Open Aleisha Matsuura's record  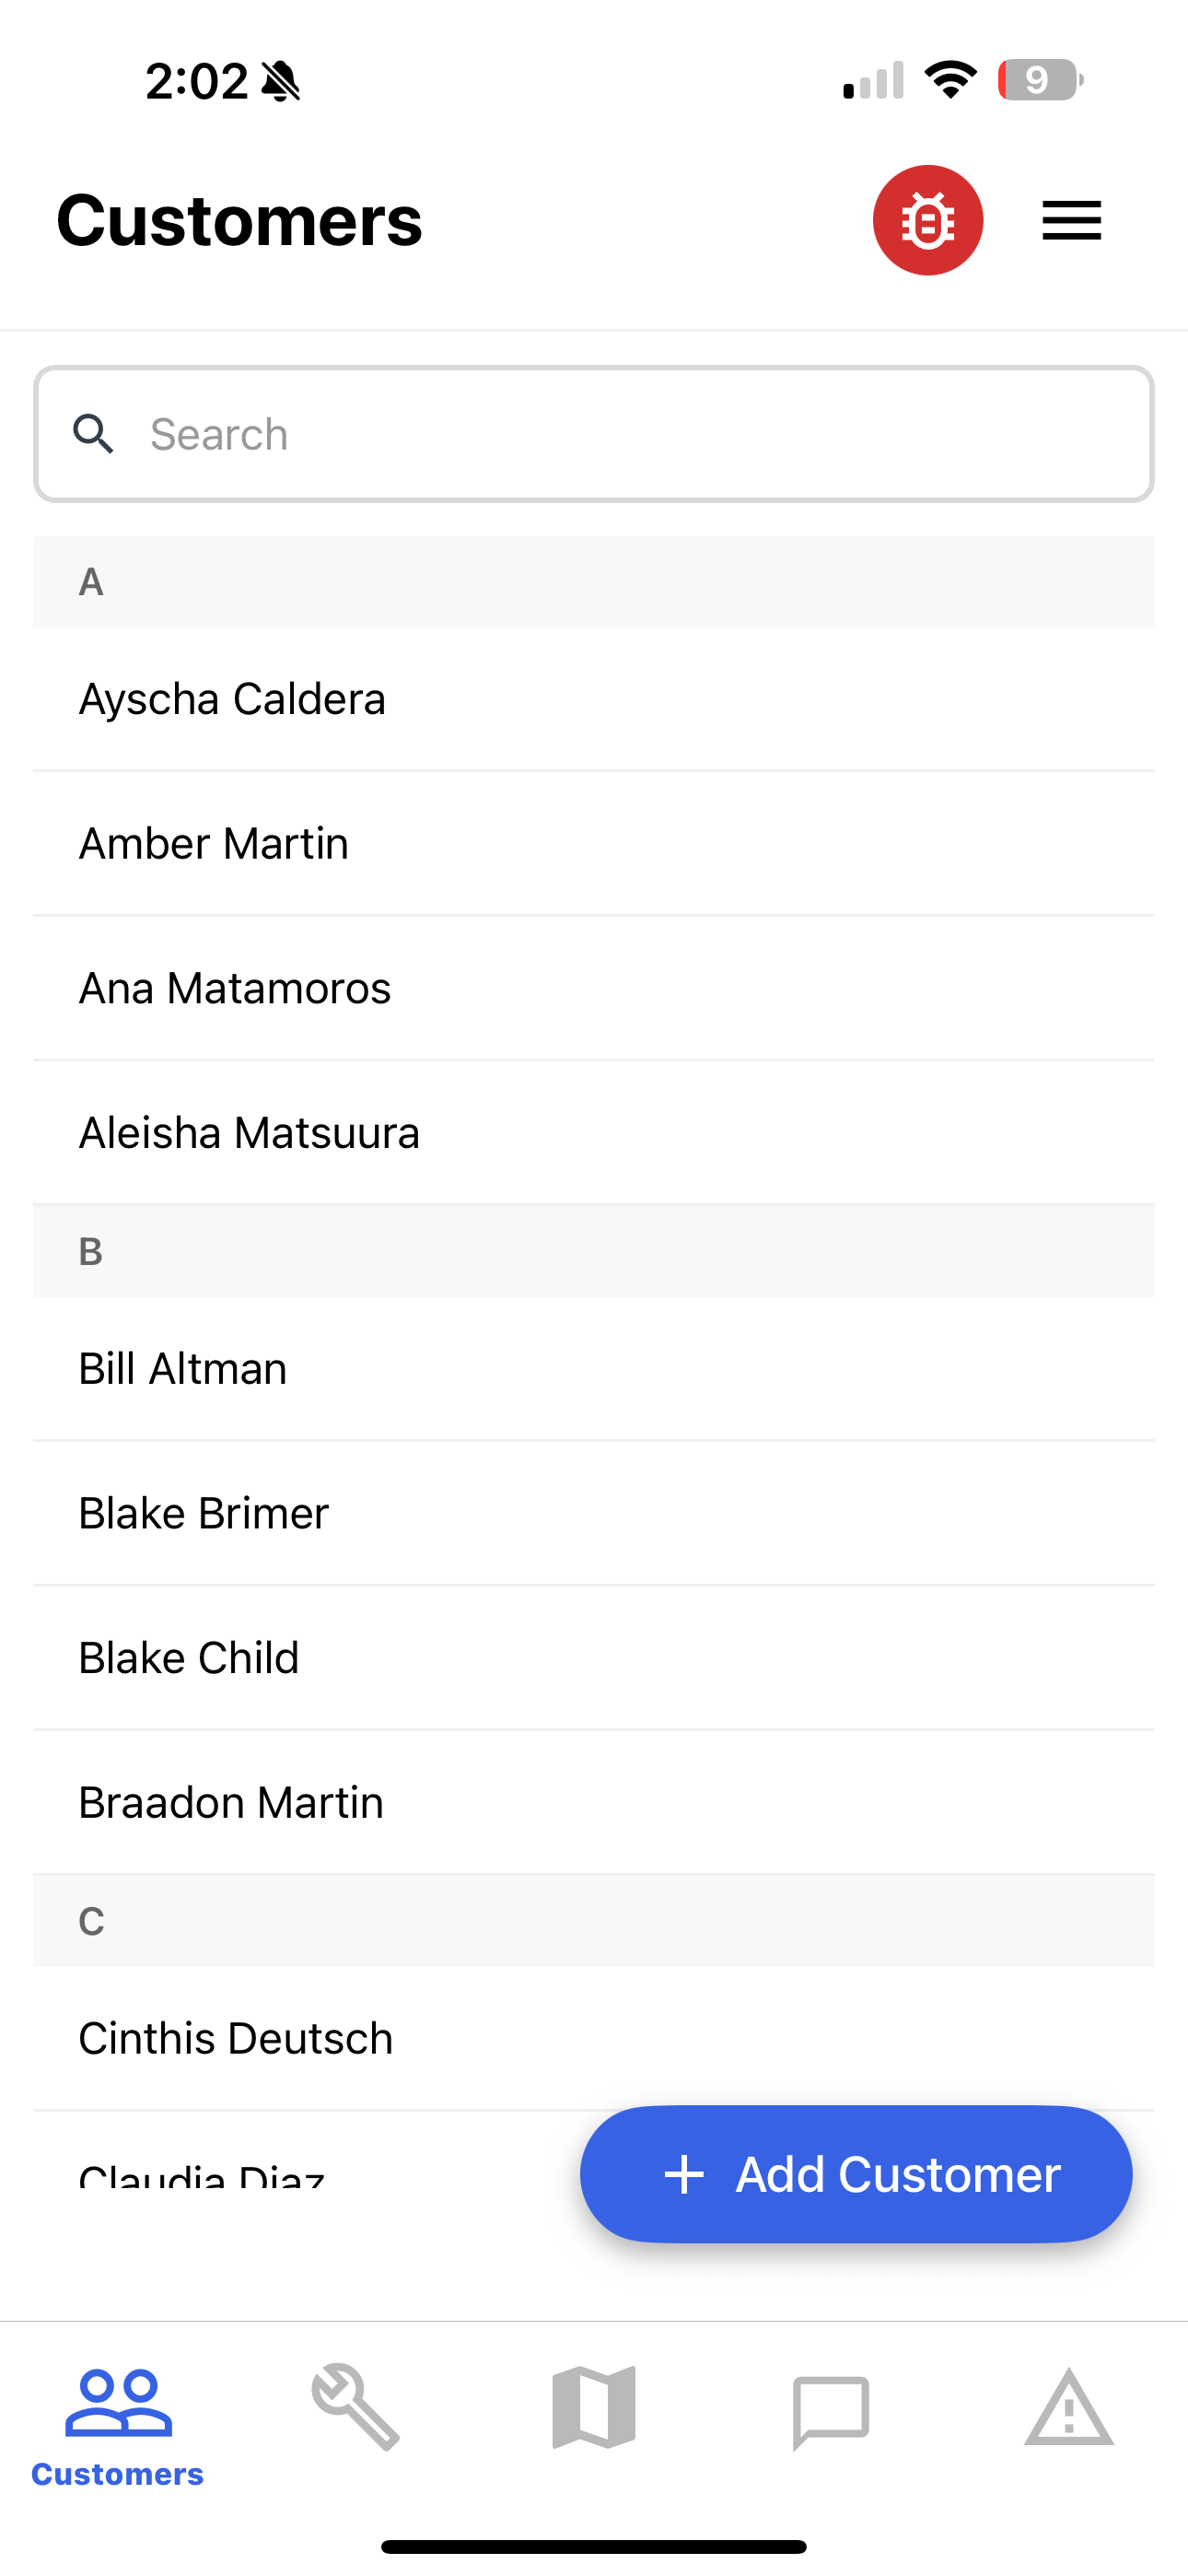pos(249,1133)
